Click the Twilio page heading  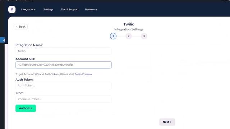point(129,24)
